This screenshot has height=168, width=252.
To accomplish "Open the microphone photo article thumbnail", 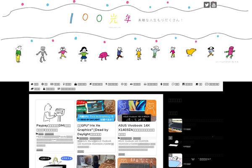I will [x=96, y=161].
